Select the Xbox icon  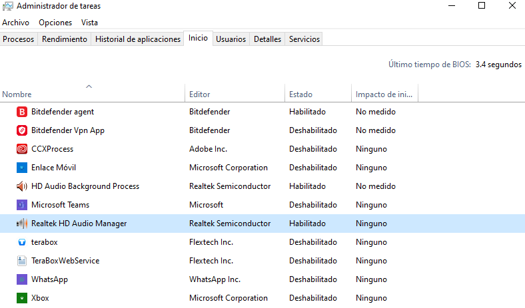pyautogui.click(x=21, y=298)
